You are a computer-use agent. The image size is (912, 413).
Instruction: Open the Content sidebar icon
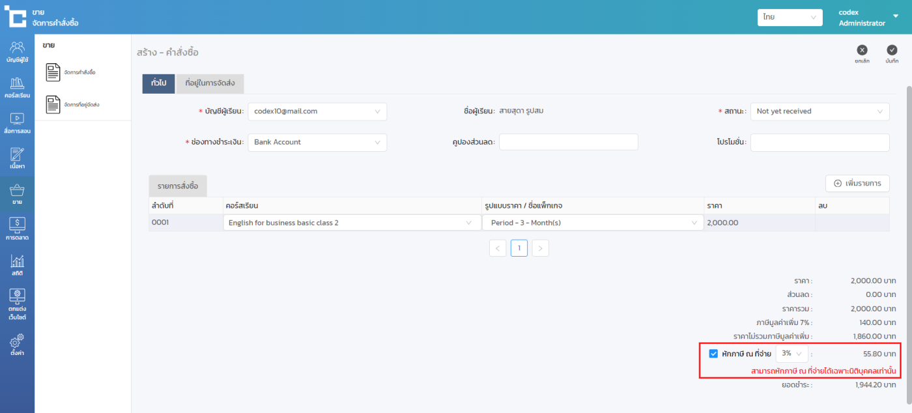click(x=17, y=158)
